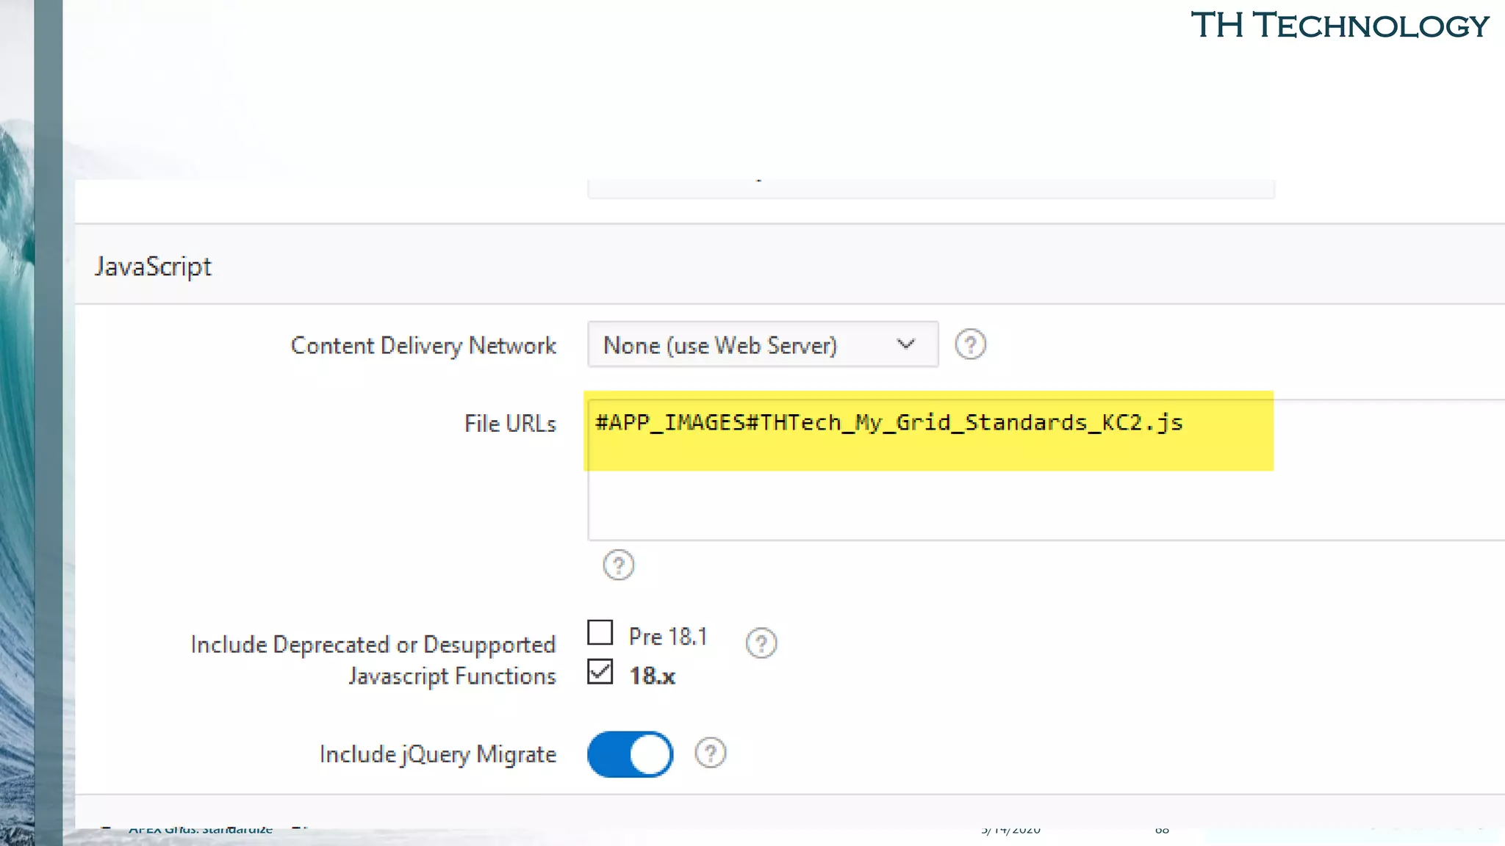Click the TH Technology logo
This screenshot has height=846, width=1505.
[x=1339, y=26]
